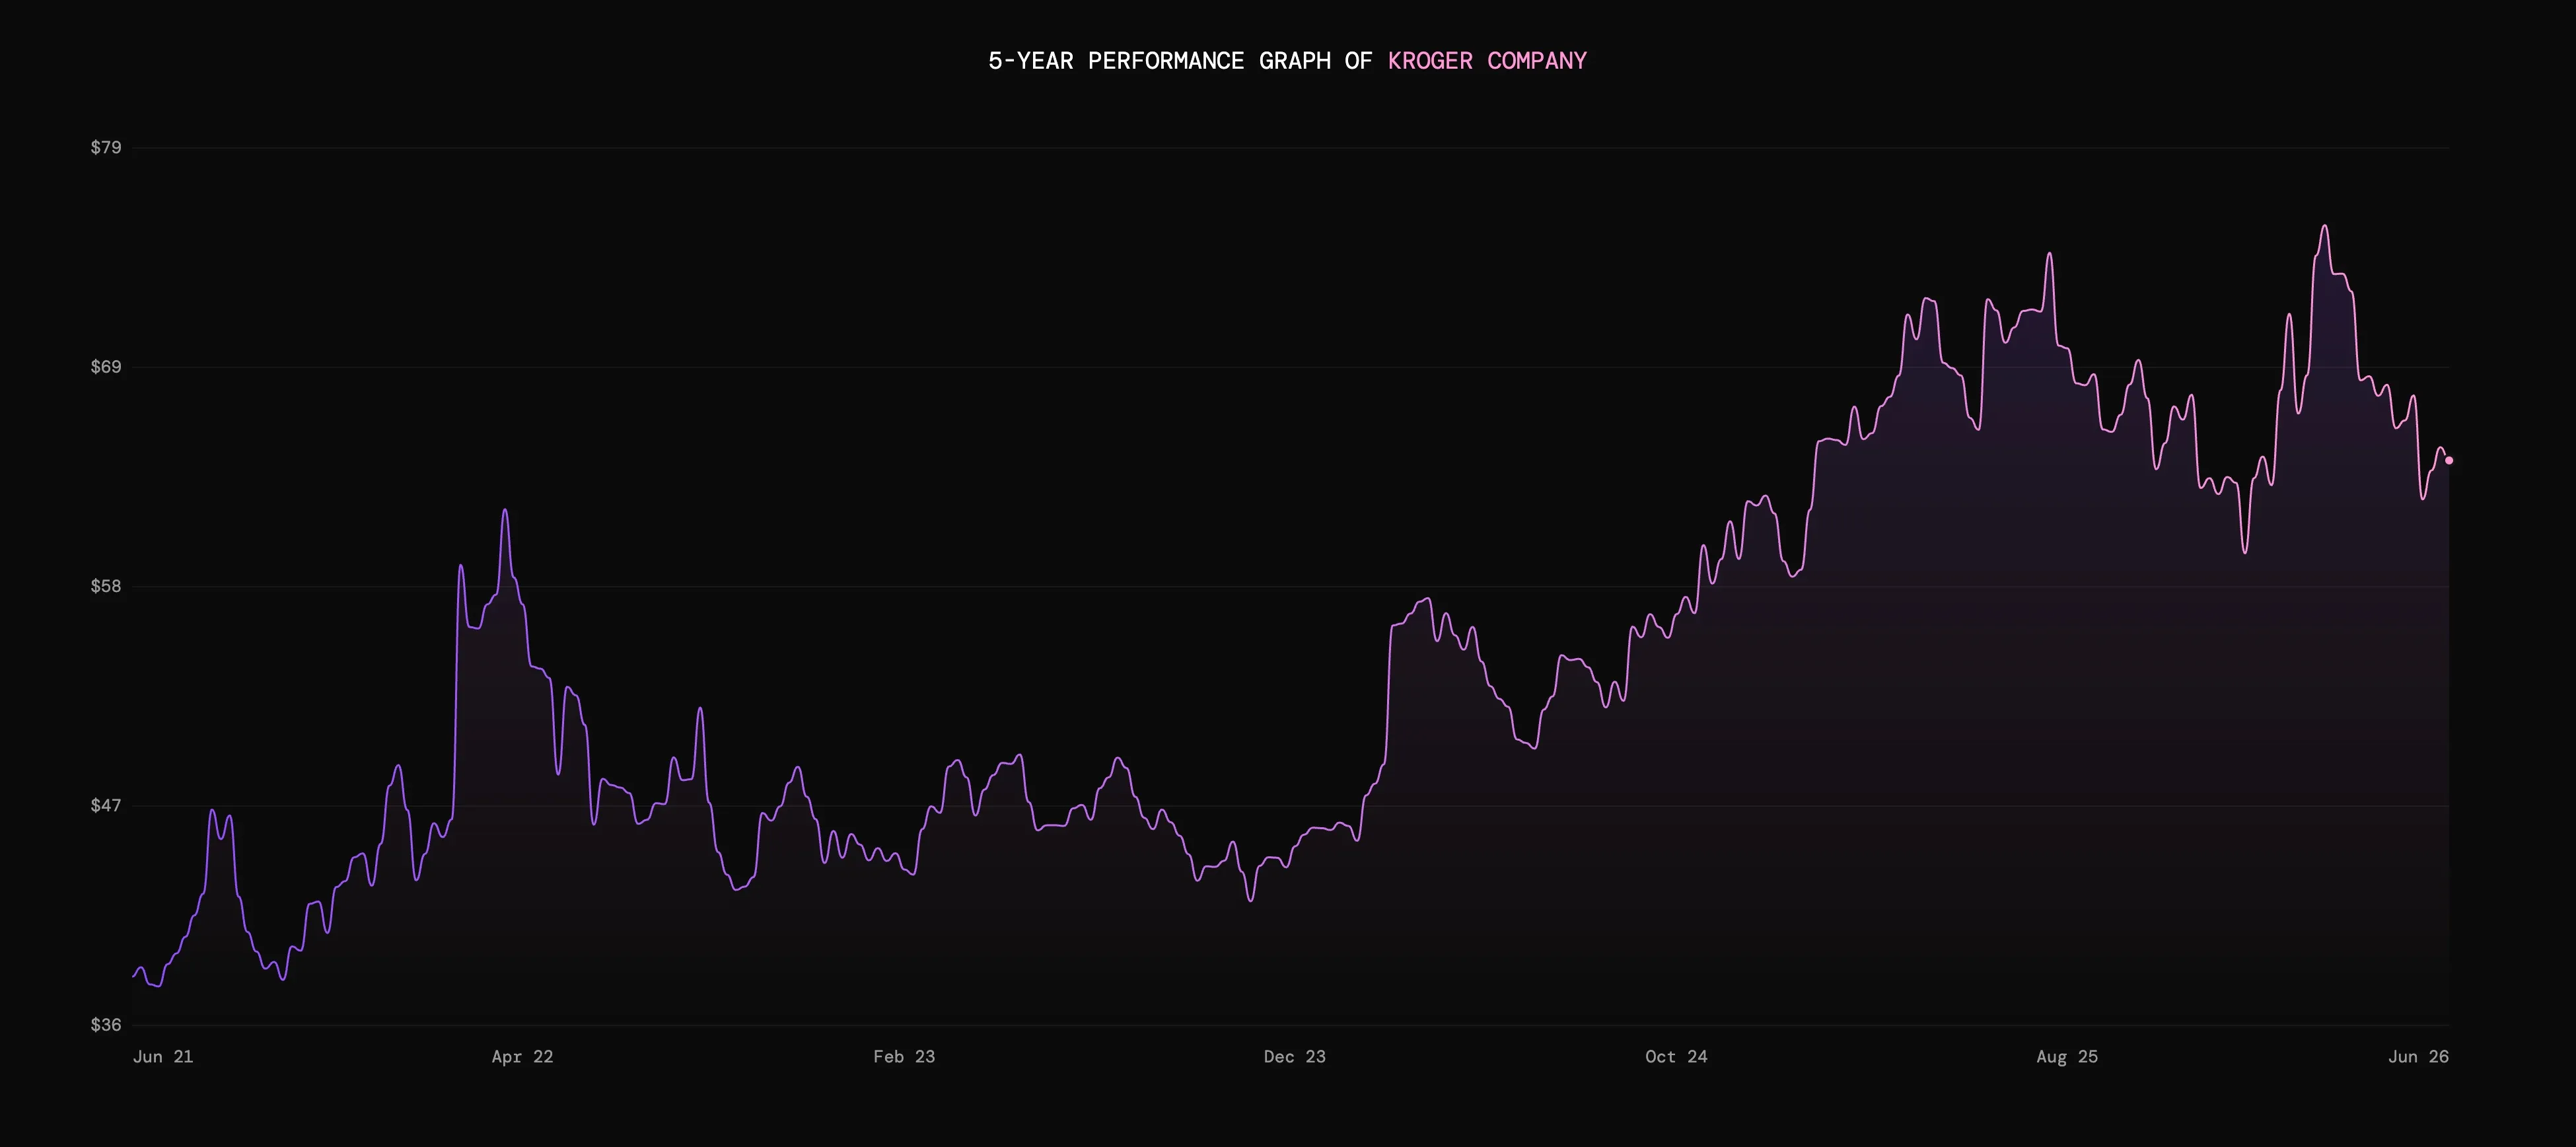Click the Jun 26 x-axis label
The width and height of the screenshot is (2576, 1147).
tap(2418, 1057)
